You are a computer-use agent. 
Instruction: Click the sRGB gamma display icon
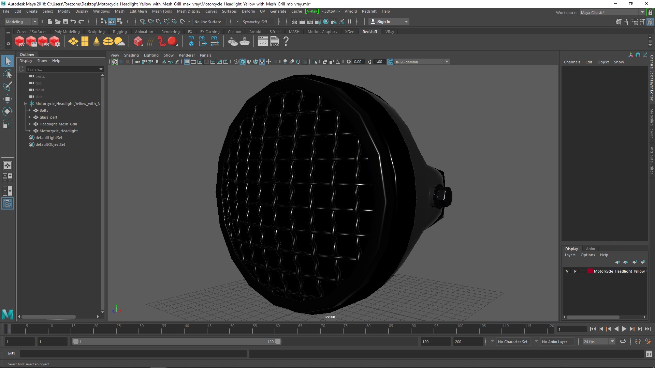(390, 62)
